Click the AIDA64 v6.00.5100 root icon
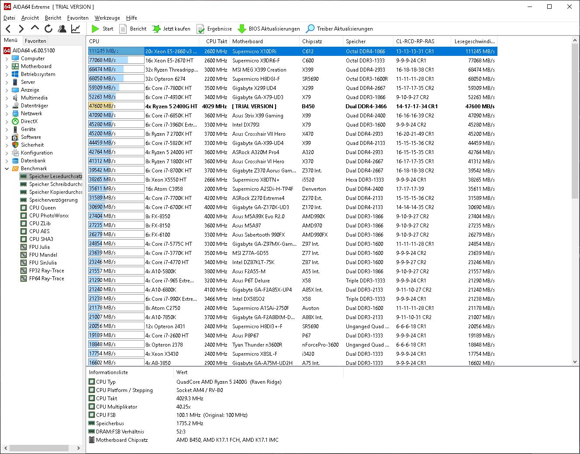This screenshot has width=580, height=454. [x=7, y=51]
